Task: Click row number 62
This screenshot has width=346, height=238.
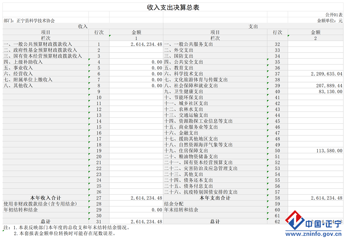Action: click(x=277, y=222)
